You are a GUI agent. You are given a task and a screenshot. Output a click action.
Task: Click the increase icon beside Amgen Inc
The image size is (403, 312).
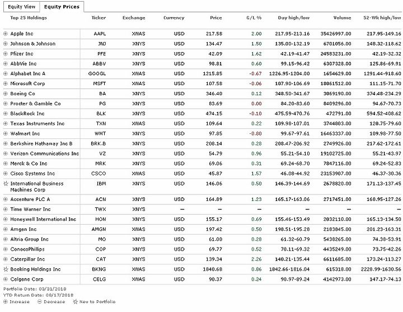click(x=6, y=229)
